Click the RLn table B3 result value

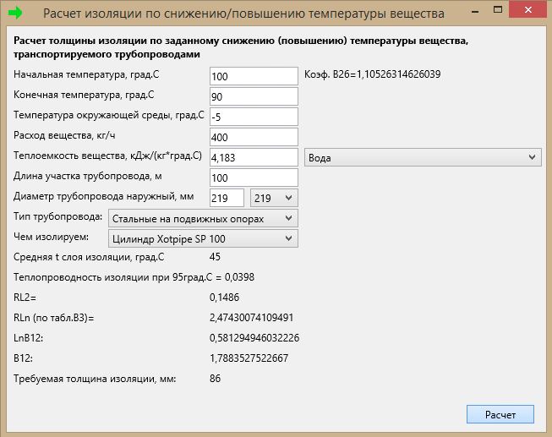251,318
